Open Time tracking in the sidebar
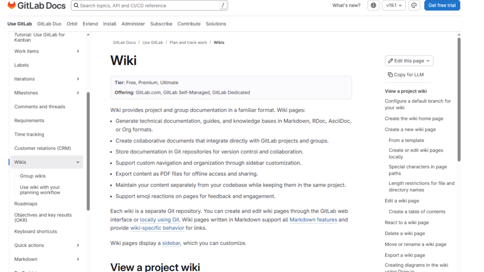Screen dimensions: 484x272 coord(29,134)
